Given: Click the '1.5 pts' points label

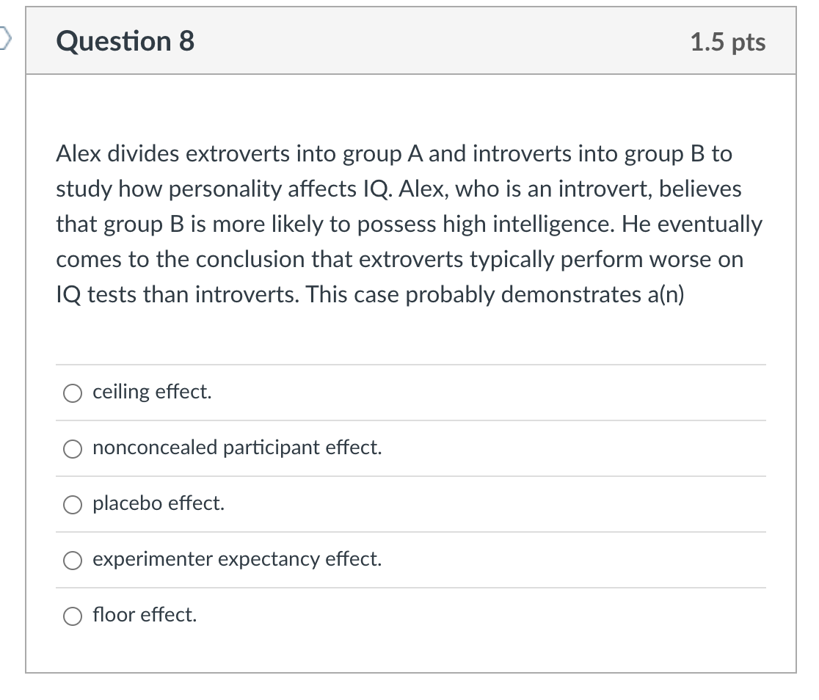Looking at the screenshot, I should pos(728,42).
